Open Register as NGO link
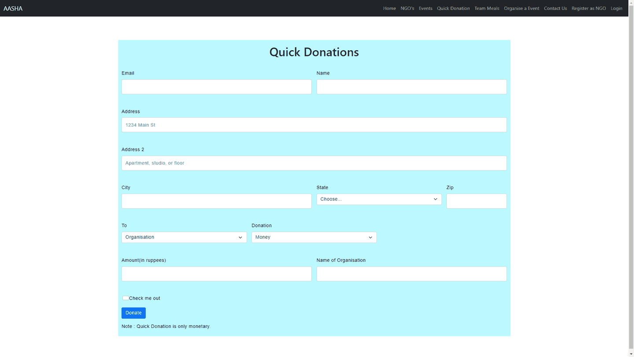The height and width of the screenshot is (357, 634). (589, 8)
